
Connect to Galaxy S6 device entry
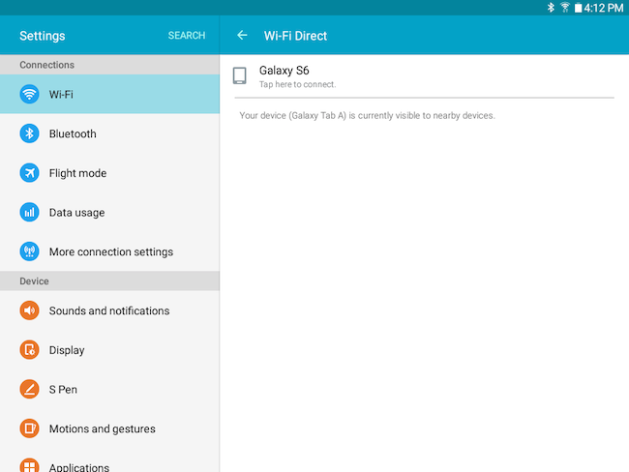[424, 76]
